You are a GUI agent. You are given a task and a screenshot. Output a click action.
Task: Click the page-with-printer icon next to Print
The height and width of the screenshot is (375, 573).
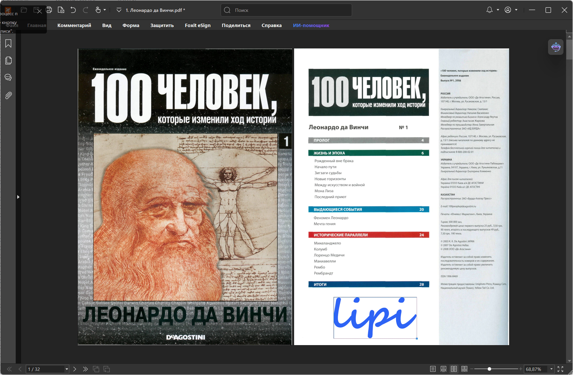point(61,10)
